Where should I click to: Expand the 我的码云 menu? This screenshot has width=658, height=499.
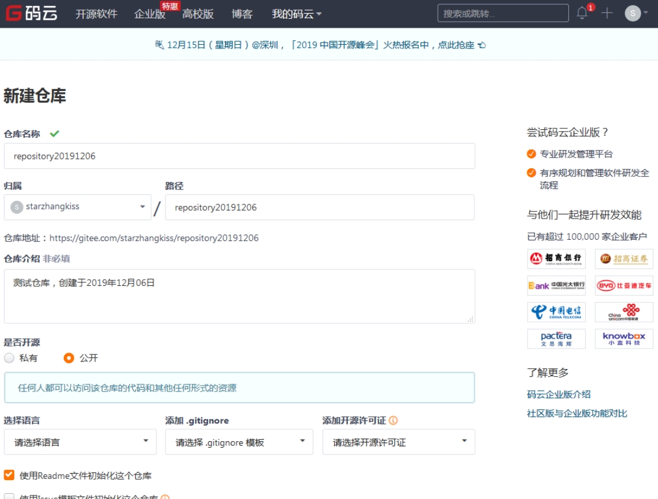pos(297,14)
